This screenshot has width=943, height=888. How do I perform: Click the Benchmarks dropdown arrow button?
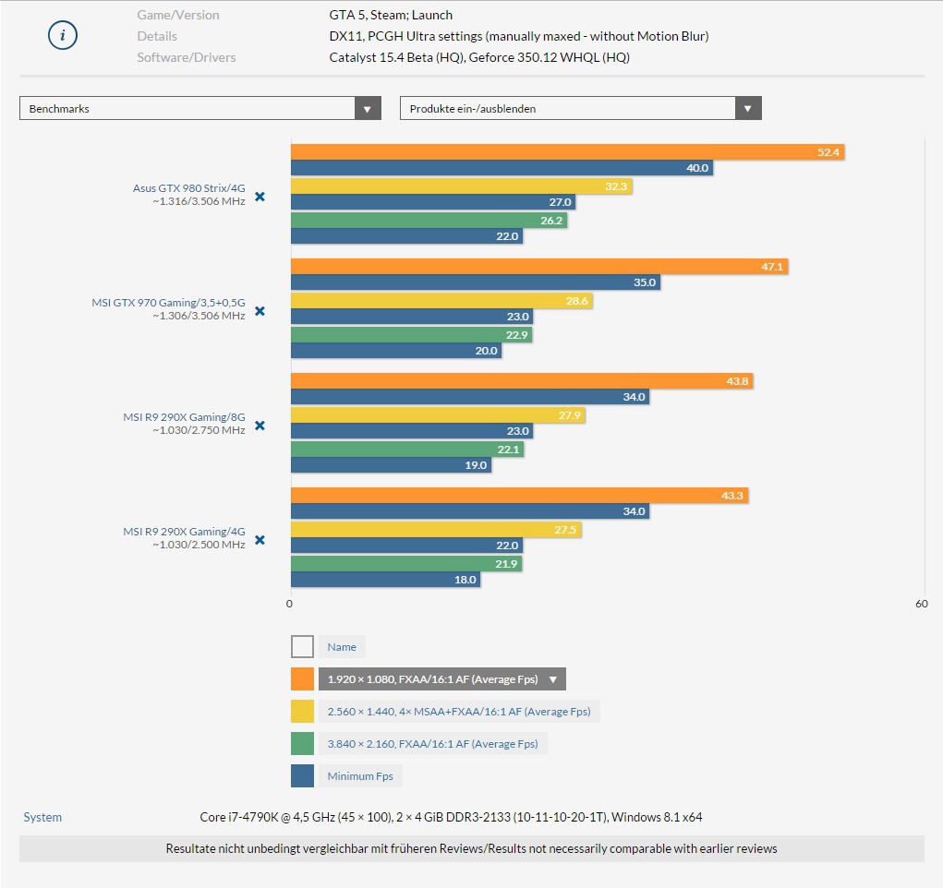click(368, 108)
